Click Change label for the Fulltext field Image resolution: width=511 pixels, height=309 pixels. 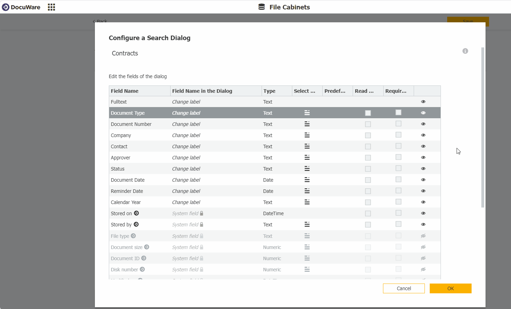pyautogui.click(x=186, y=101)
